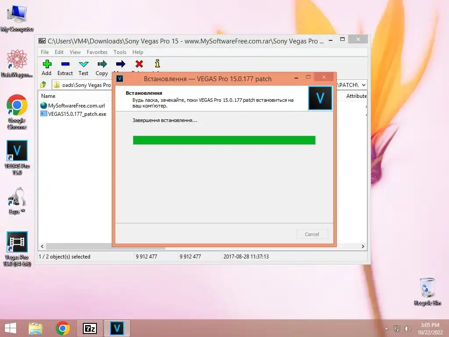Click the right arrow of the horizontal scrollbar
449x337 pixels.
(363, 247)
